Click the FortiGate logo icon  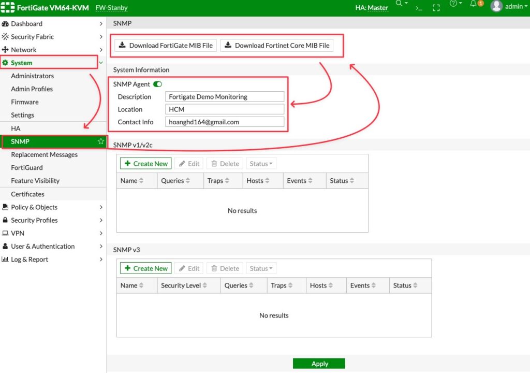point(7,7)
